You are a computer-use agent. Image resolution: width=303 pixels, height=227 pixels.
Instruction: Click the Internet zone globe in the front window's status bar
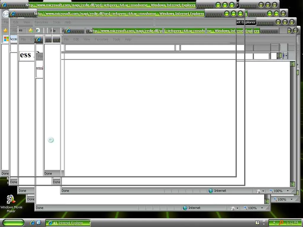point(211,191)
